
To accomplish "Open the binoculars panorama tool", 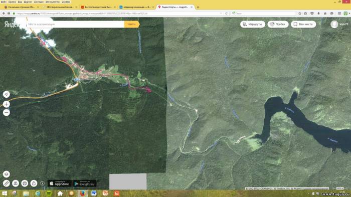I will [x=16, y=183].
